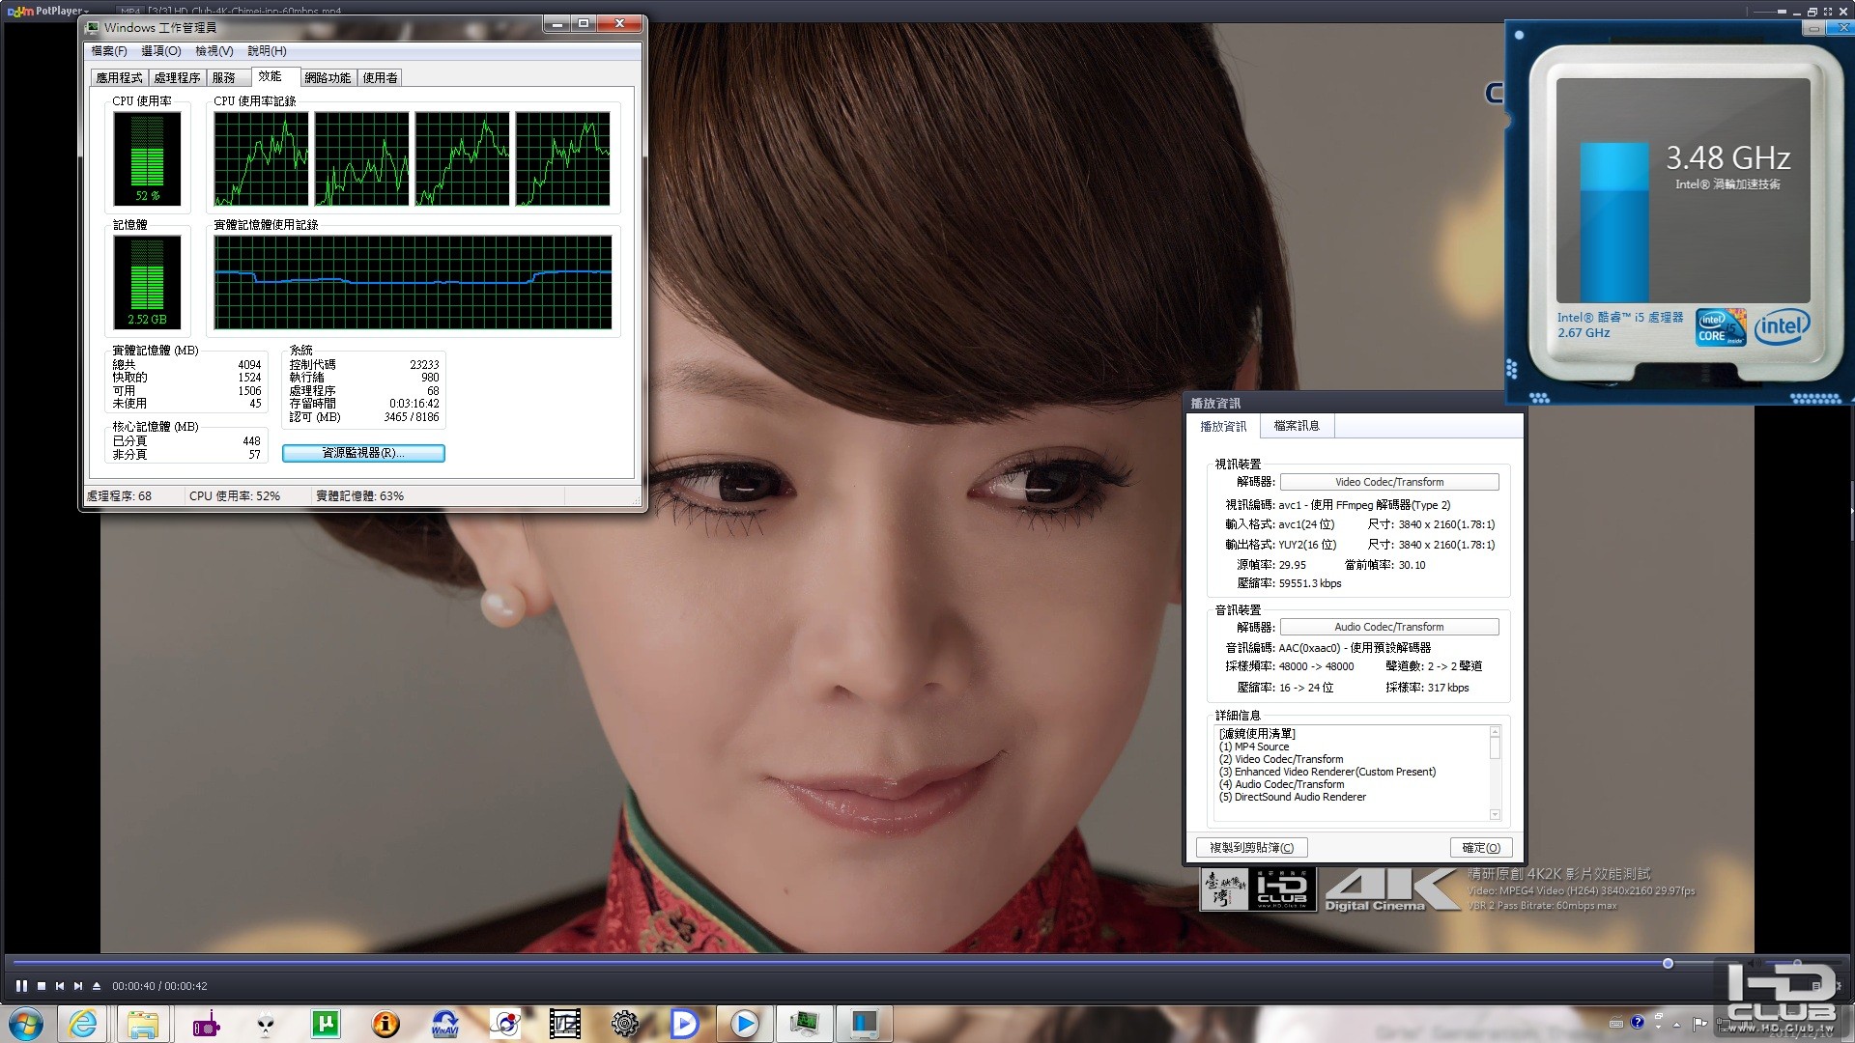
Task: Switch to the 網路功能 tab
Action: click(x=328, y=78)
